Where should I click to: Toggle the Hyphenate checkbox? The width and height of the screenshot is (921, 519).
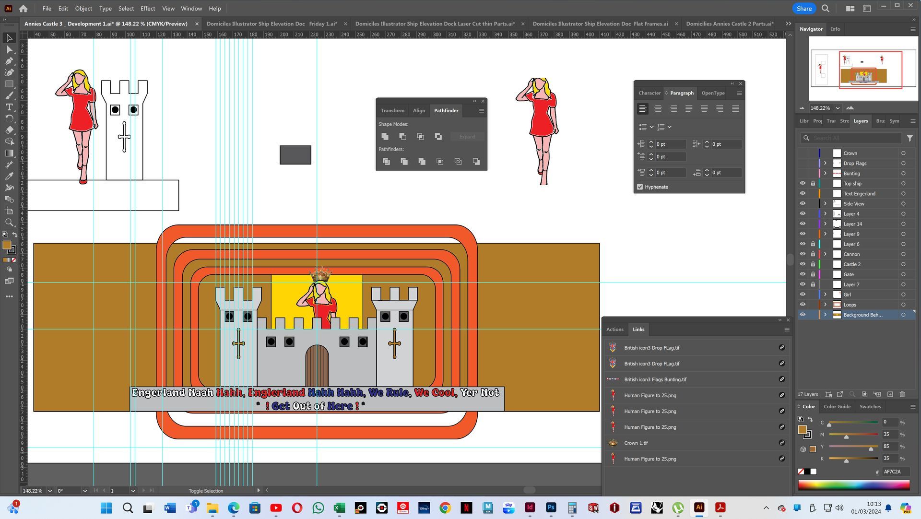(x=640, y=187)
